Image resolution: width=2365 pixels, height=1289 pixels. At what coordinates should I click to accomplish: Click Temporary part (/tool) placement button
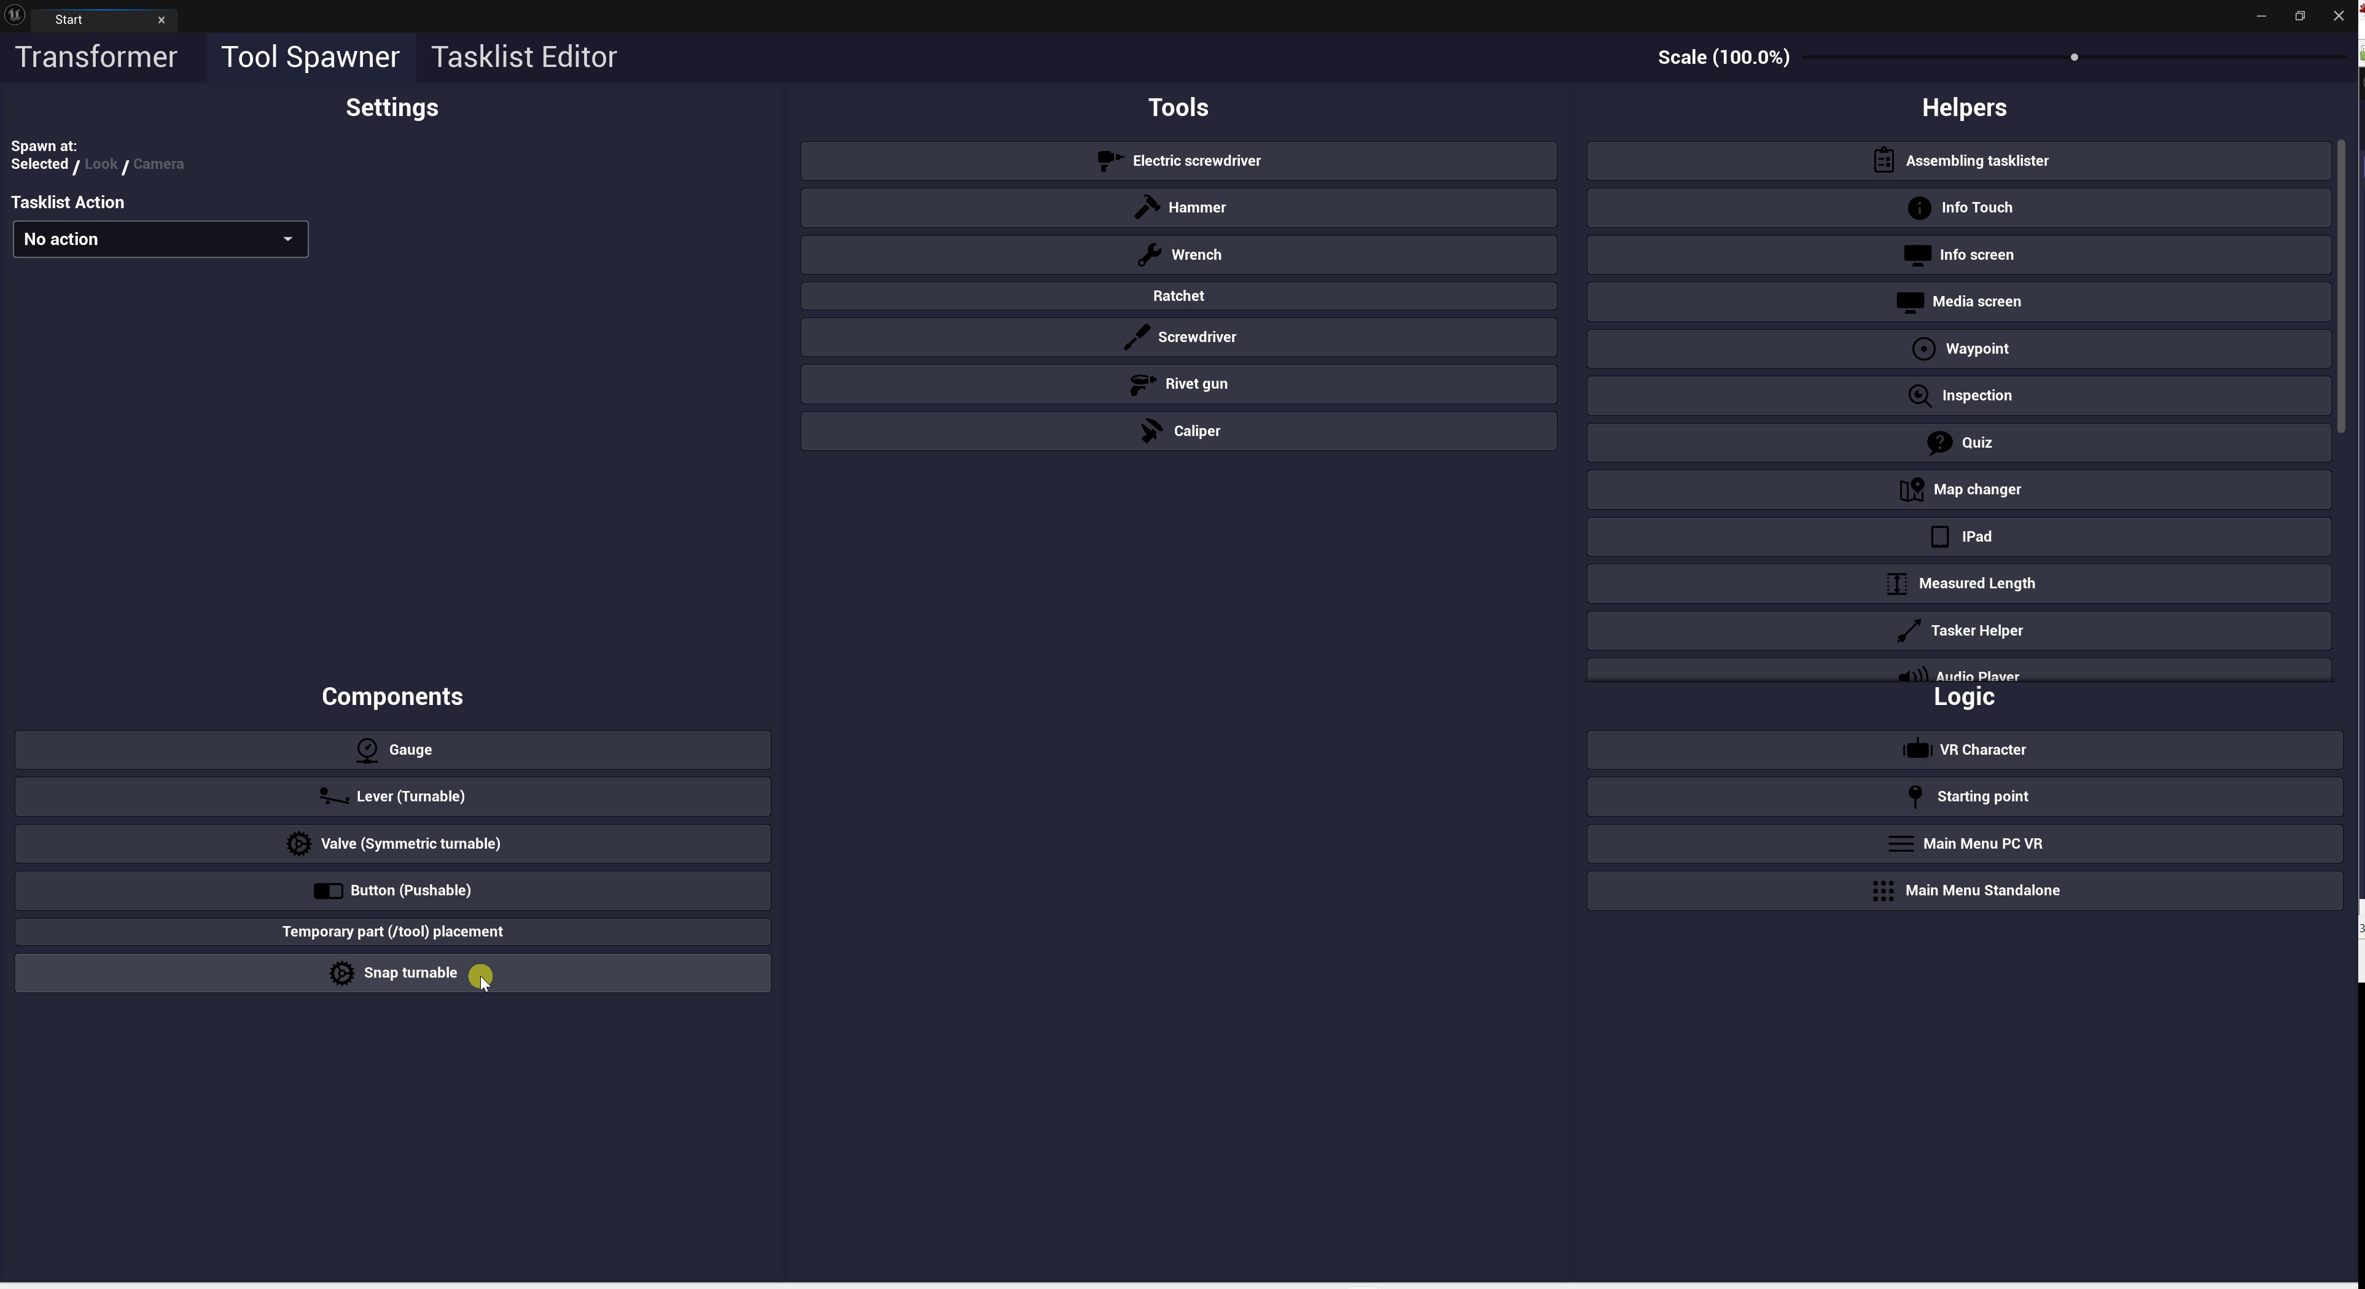[x=392, y=932]
